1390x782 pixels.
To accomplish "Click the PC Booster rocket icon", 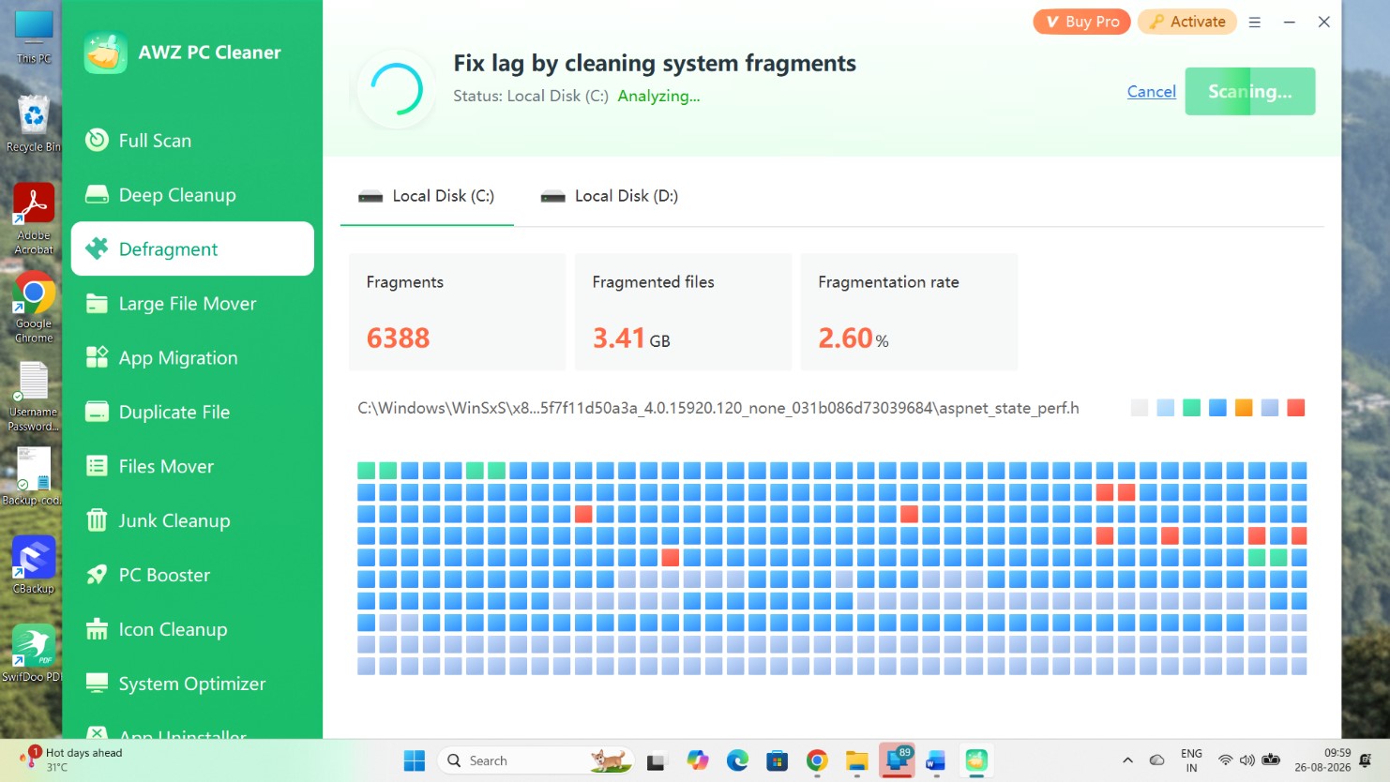I will click(x=97, y=575).
